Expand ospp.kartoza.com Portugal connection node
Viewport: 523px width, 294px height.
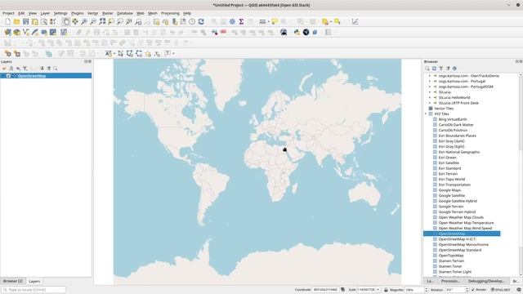click(430, 82)
